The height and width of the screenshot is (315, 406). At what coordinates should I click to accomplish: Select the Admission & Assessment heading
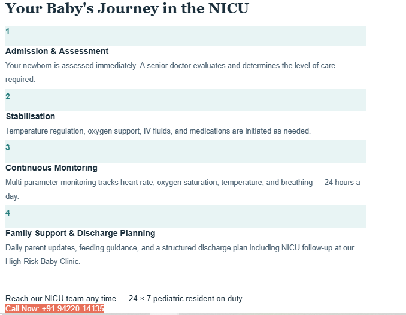57,51
